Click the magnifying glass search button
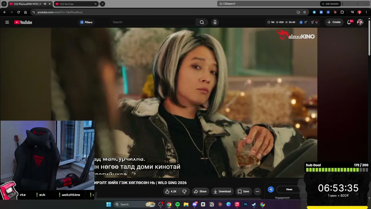 tap(202, 22)
